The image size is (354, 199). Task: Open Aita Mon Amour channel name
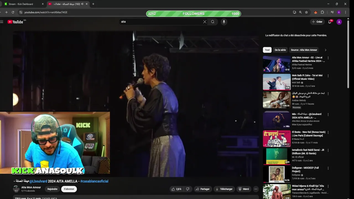point(31,187)
